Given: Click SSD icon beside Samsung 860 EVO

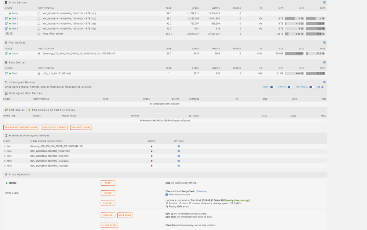Looking at the screenshot, I should click(39, 54).
